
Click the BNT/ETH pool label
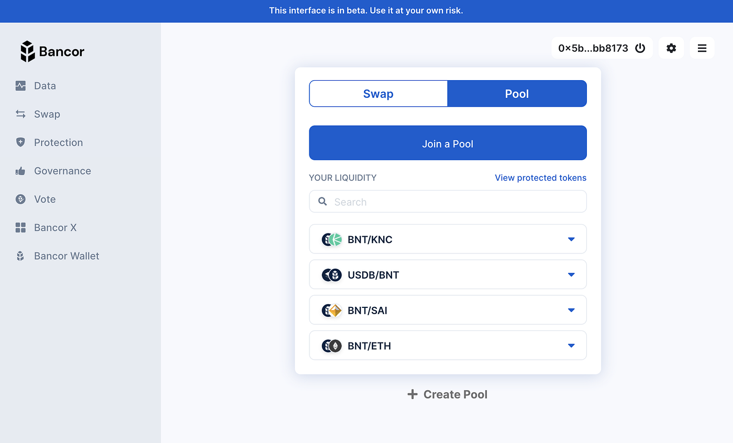click(369, 346)
